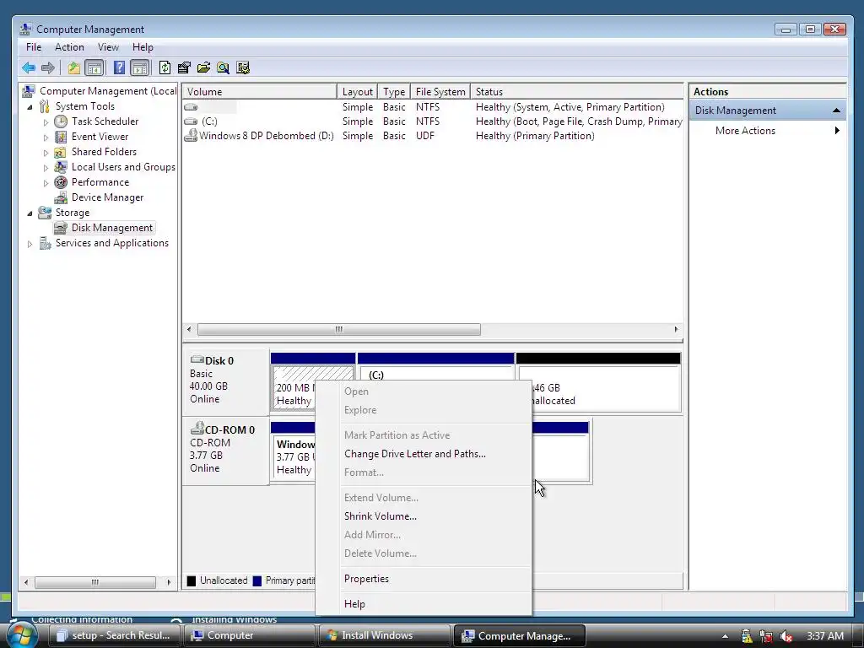
Task: Click the magnifier search toolbar icon
Action: 223,67
